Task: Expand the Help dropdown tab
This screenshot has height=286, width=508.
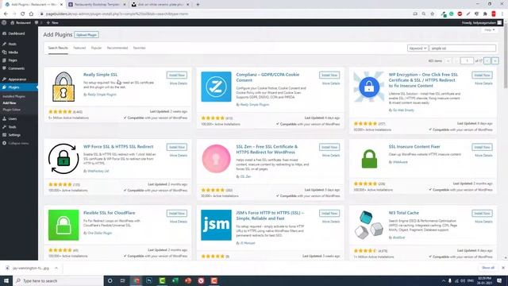Action: pos(489,30)
